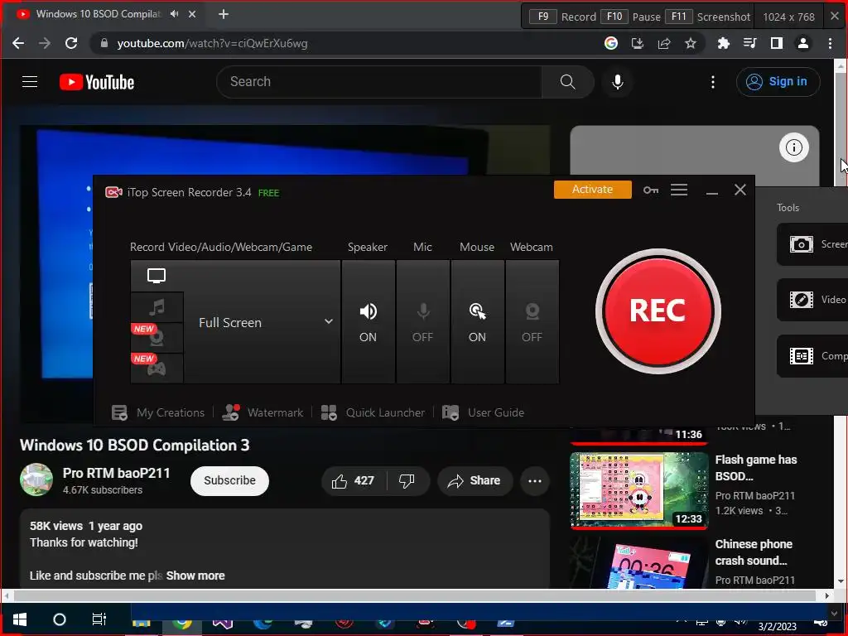The height and width of the screenshot is (636, 848).
Task: Subscribe to Pro RTM baoP211
Action: click(230, 481)
